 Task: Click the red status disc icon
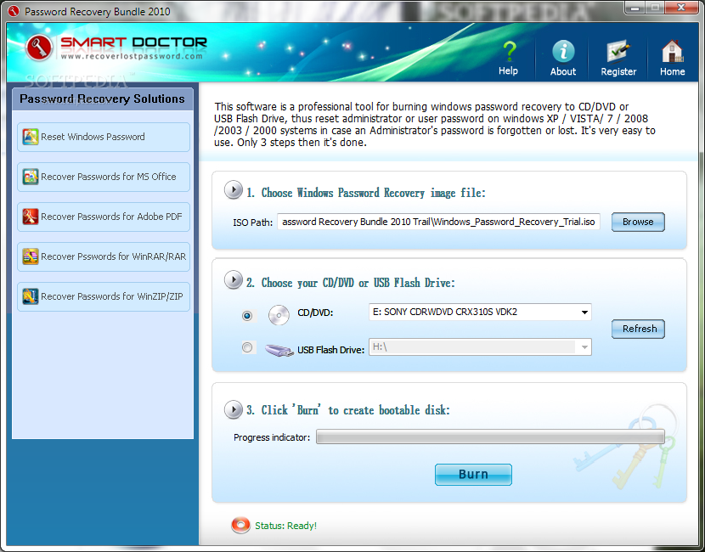(241, 525)
